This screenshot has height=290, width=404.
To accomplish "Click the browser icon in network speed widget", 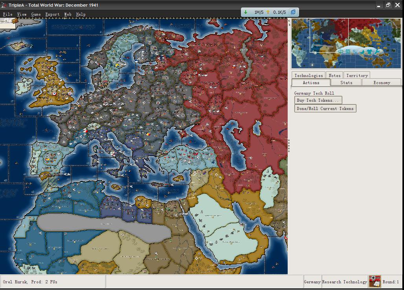I will coord(293,12).
